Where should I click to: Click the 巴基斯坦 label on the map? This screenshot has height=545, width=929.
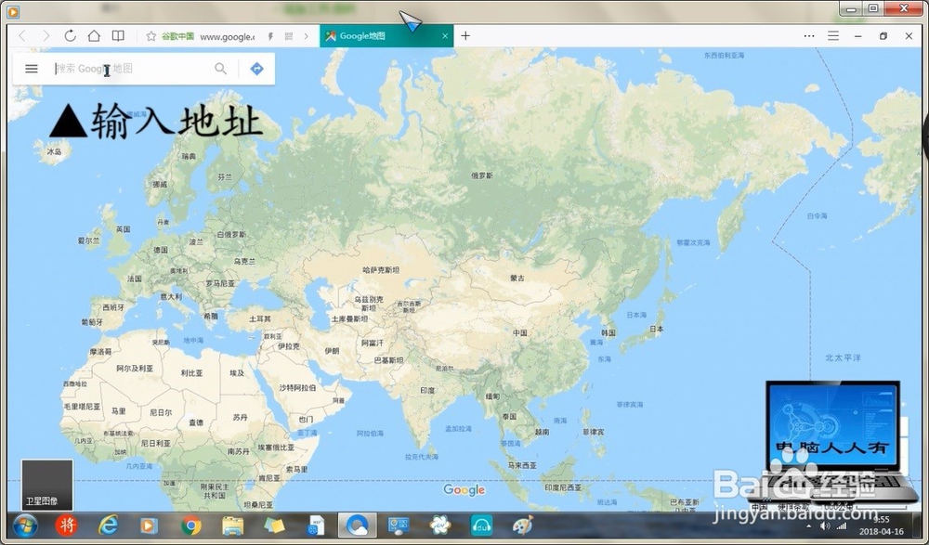[x=388, y=360]
